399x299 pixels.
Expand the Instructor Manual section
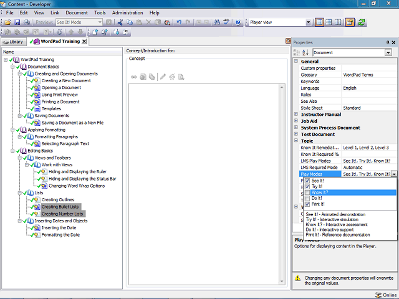click(x=296, y=114)
